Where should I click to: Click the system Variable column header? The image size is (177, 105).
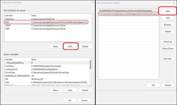(17, 59)
